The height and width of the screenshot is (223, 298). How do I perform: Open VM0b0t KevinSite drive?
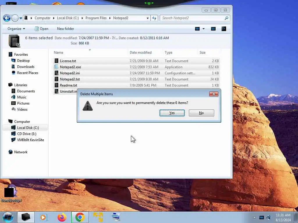[30, 140]
